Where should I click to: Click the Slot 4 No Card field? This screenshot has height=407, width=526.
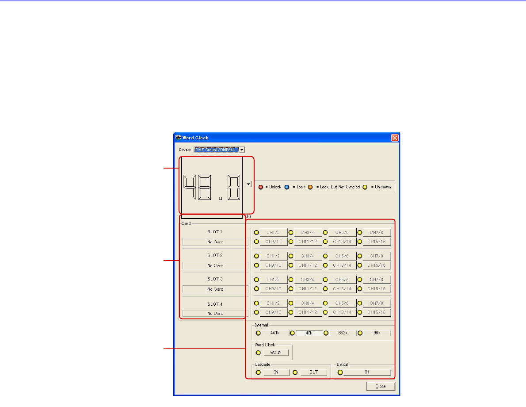(x=215, y=313)
